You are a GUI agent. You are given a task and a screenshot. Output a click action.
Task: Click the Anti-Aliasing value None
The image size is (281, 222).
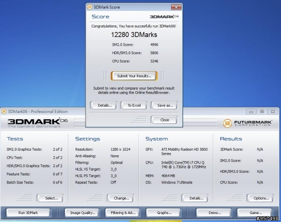[x=115, y=156]
